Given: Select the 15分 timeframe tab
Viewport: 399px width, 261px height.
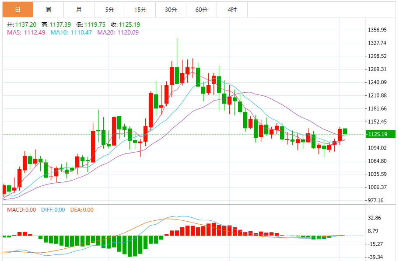Looking at the screenshot, I should (140, 9).
